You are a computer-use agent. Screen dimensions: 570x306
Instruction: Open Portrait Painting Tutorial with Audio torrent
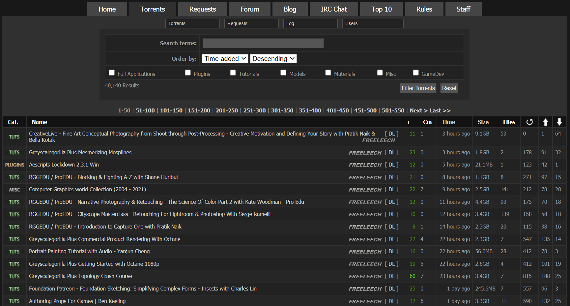click(x=89, y=251)
